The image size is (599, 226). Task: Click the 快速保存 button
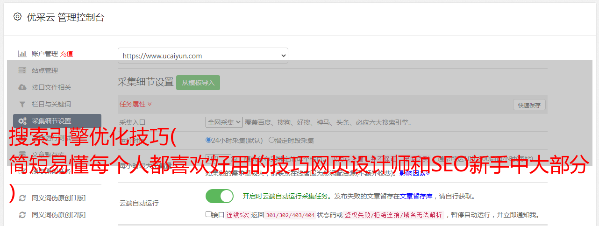click(x=529, y=105)
